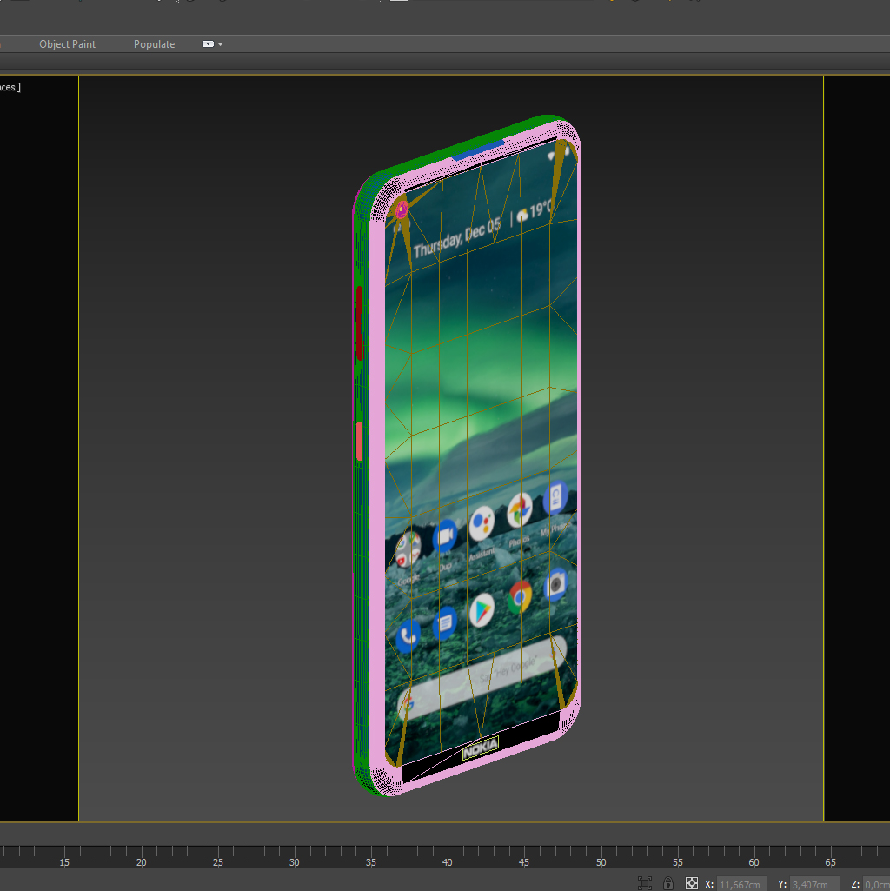The image size is (890, 891).
Task: Click frame 15 on the timeline
Action: 64,861
